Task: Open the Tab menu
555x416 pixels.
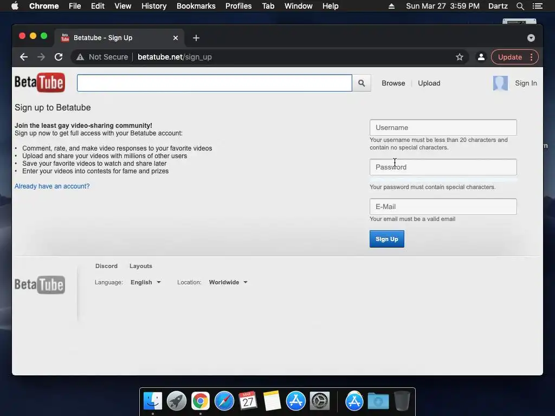Action: click(268, 6)
